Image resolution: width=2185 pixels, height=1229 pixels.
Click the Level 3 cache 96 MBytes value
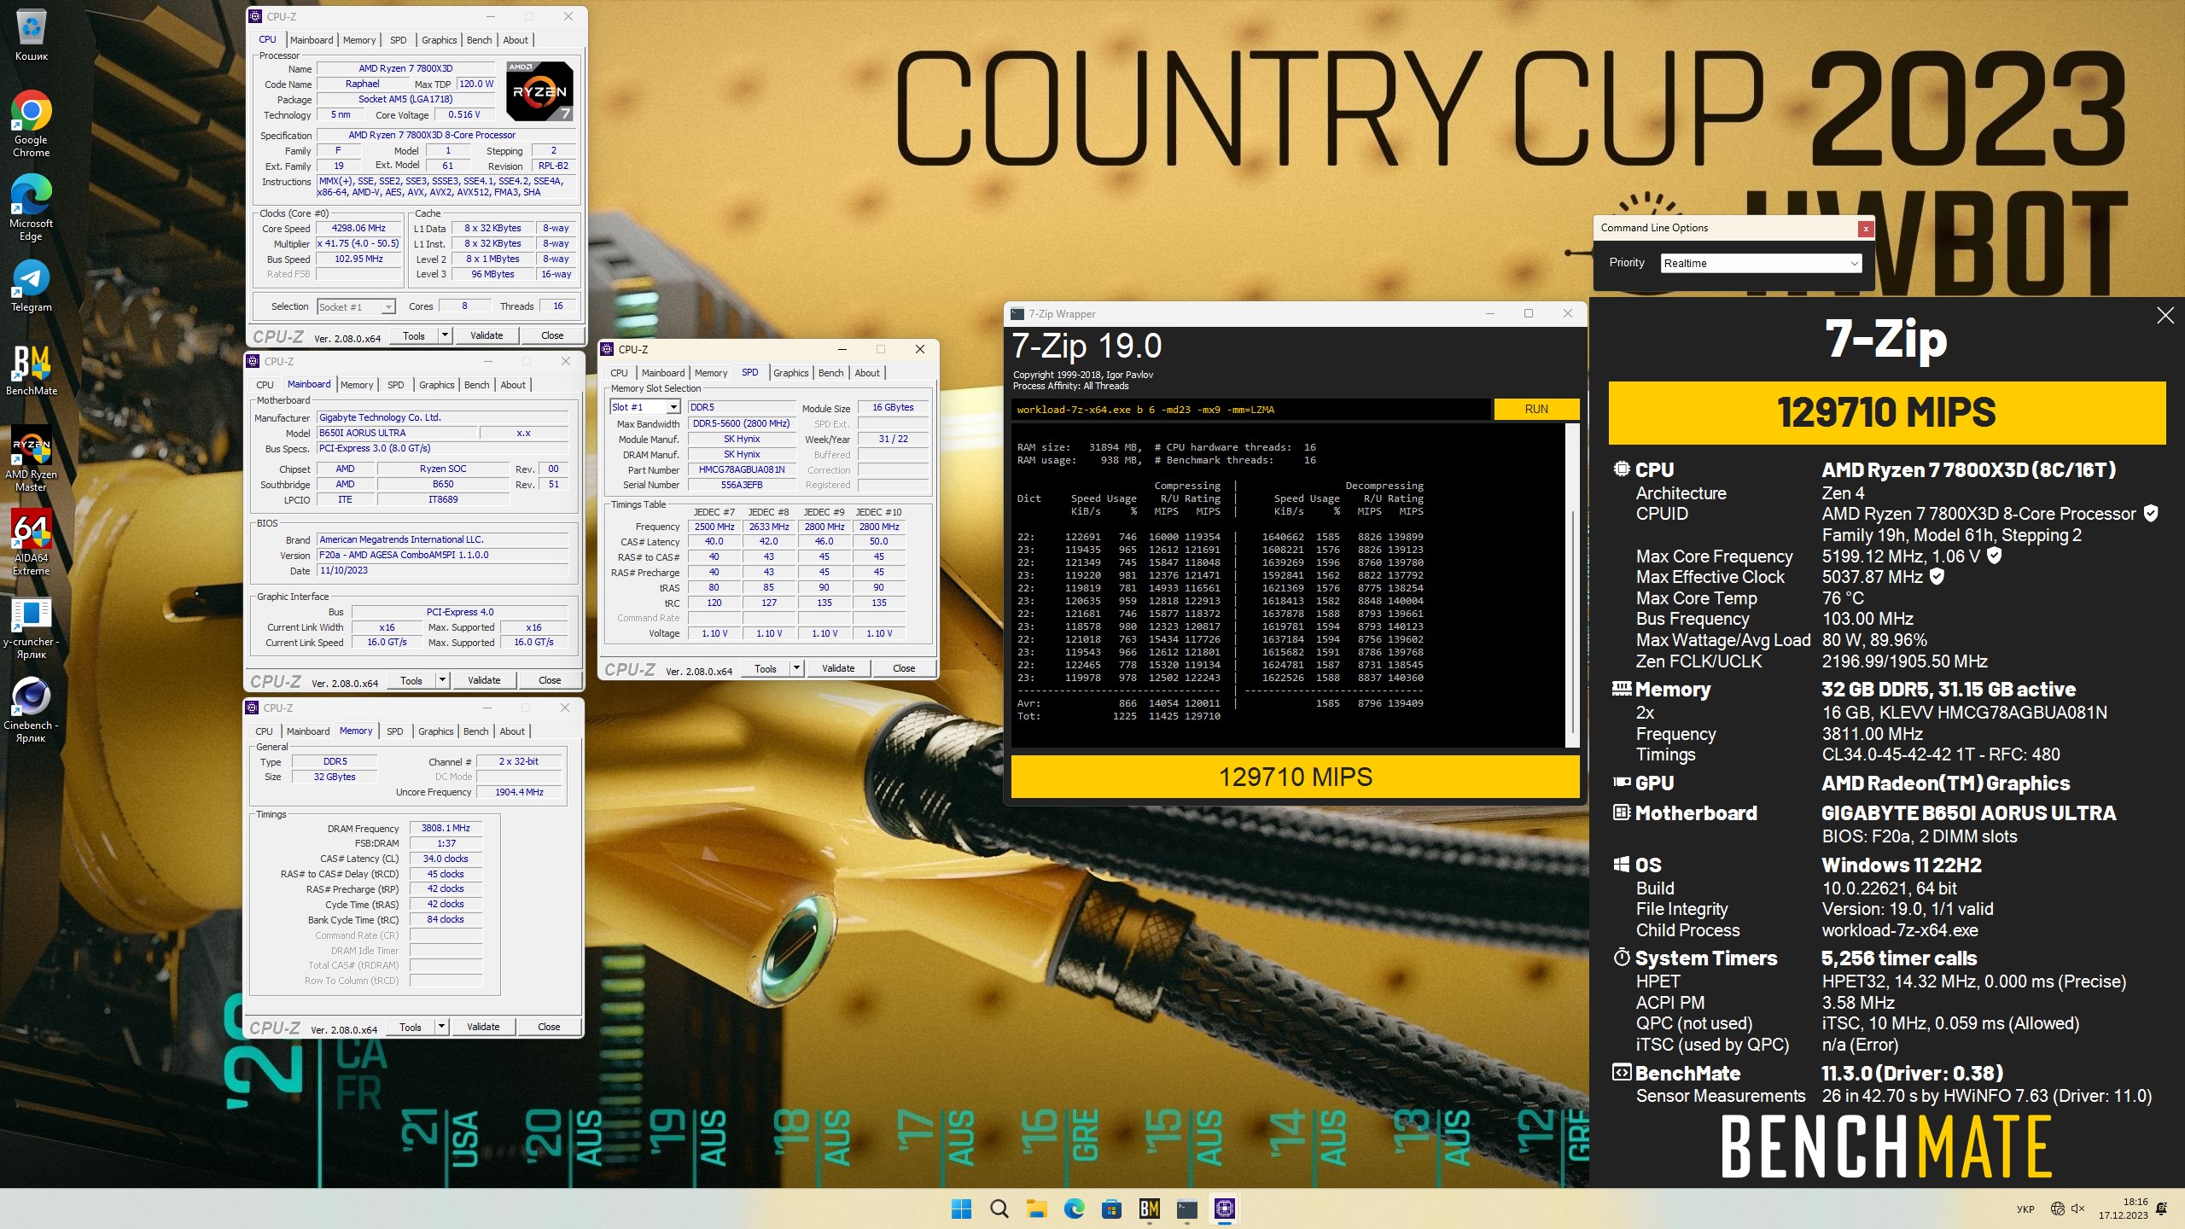coord(492,274)
